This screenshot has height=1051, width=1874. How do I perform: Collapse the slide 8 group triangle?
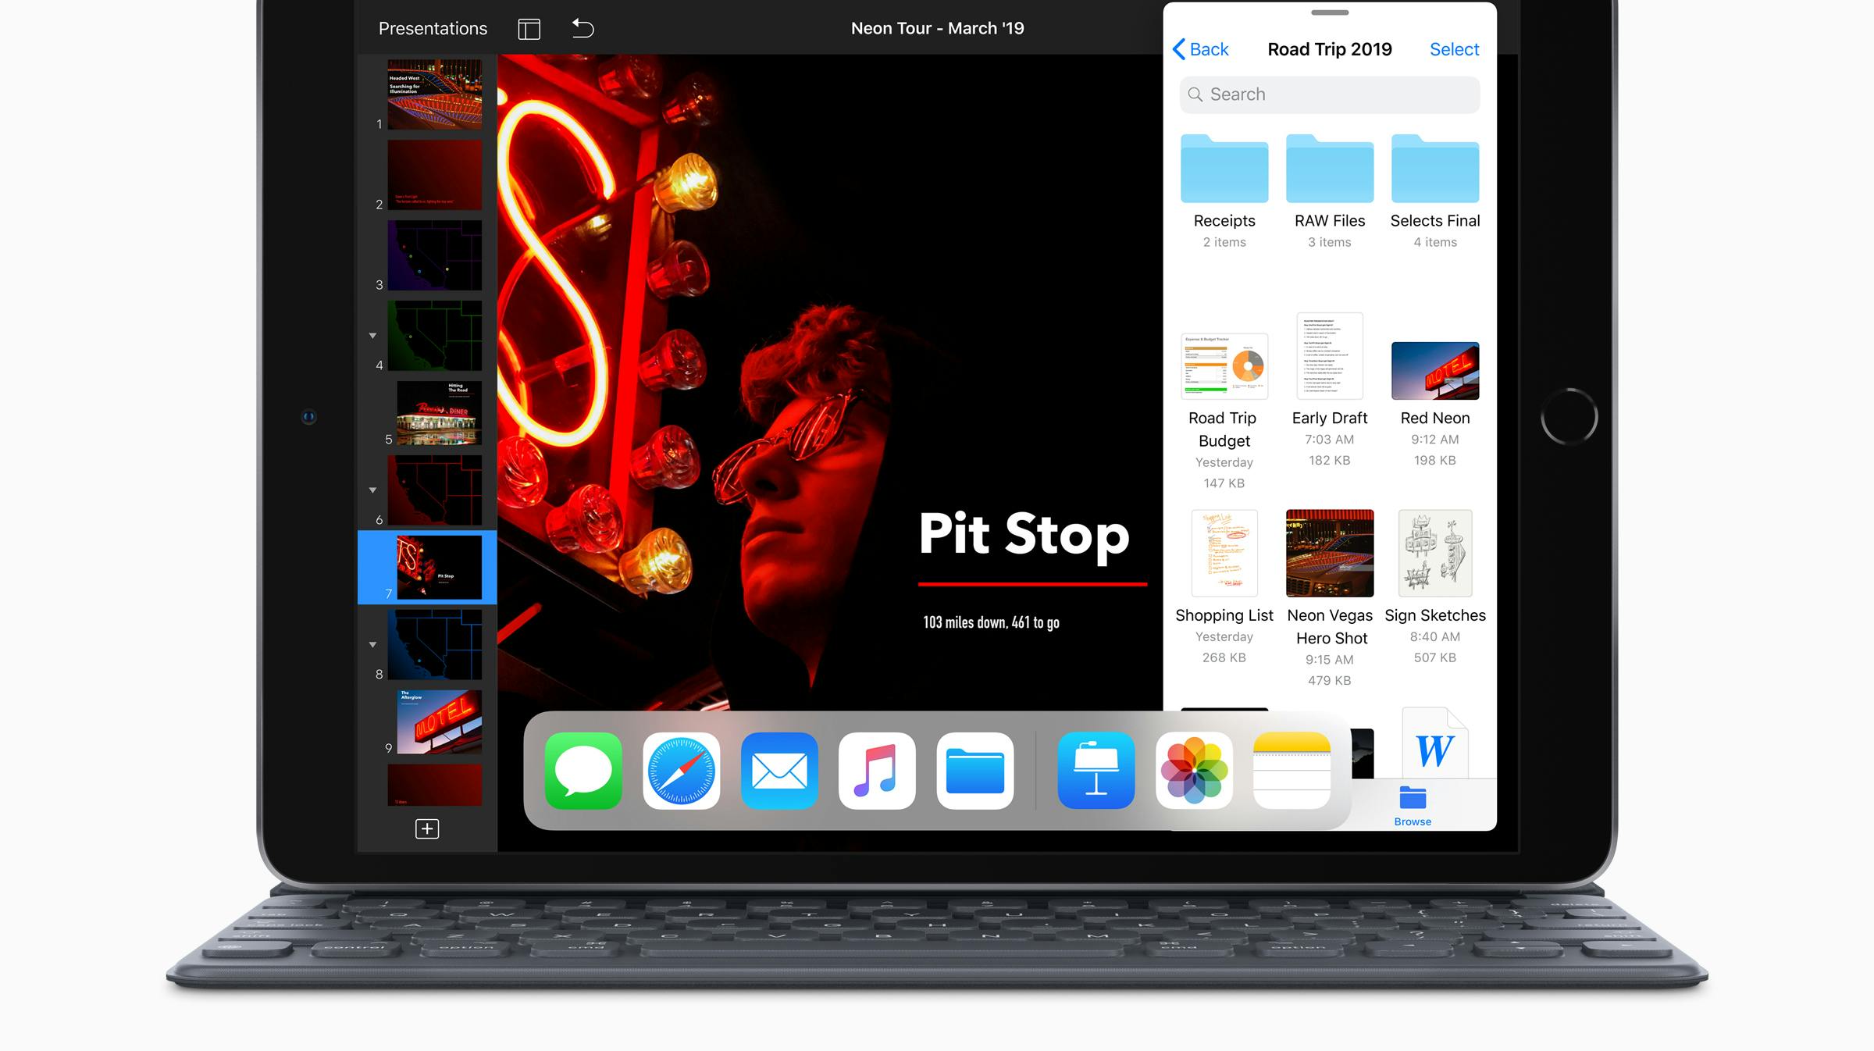point(372,645)
